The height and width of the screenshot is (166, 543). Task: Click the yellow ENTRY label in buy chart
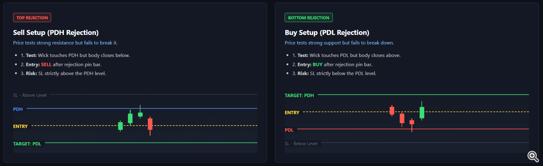coord(292,113)
